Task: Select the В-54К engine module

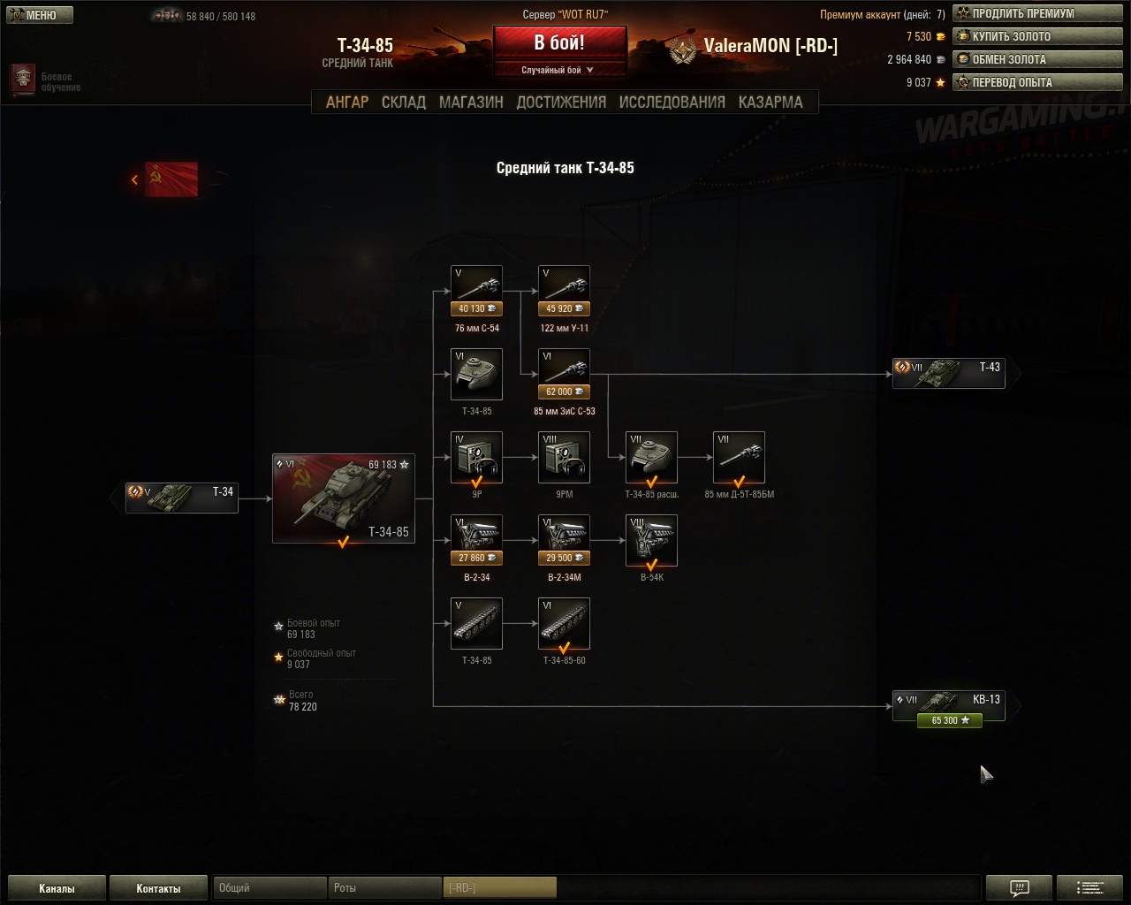Action: (651, 541)
